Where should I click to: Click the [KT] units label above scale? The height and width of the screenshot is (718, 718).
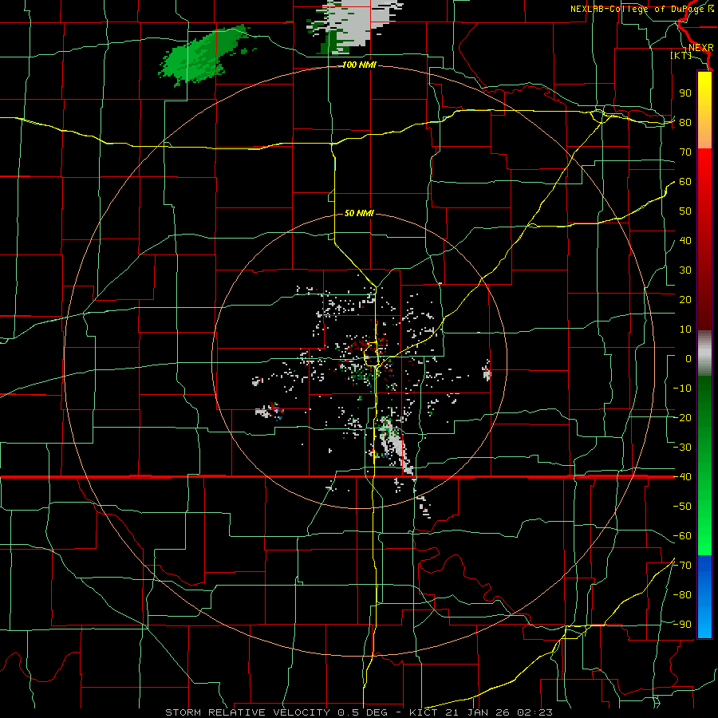(x=681, y=55)
